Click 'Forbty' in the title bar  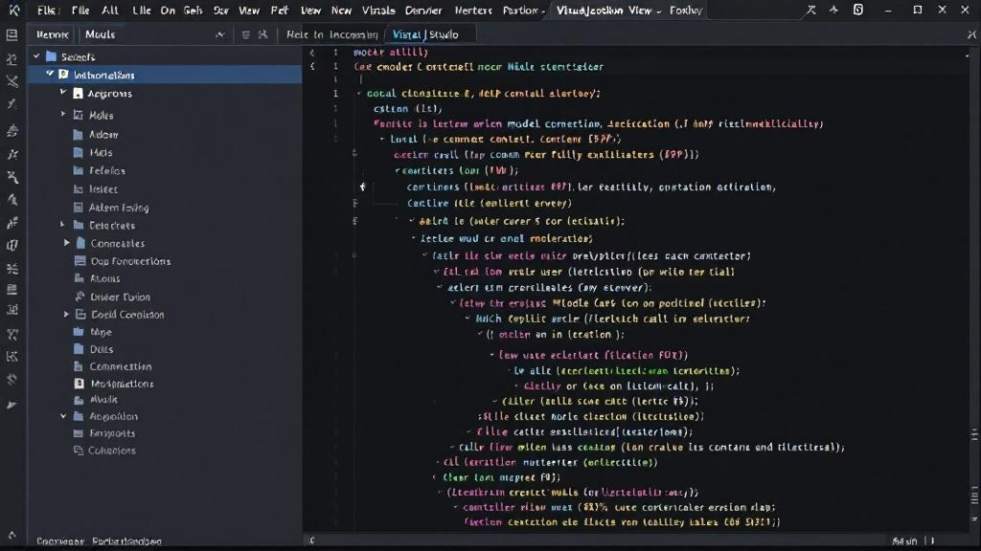tap(686, 10)
